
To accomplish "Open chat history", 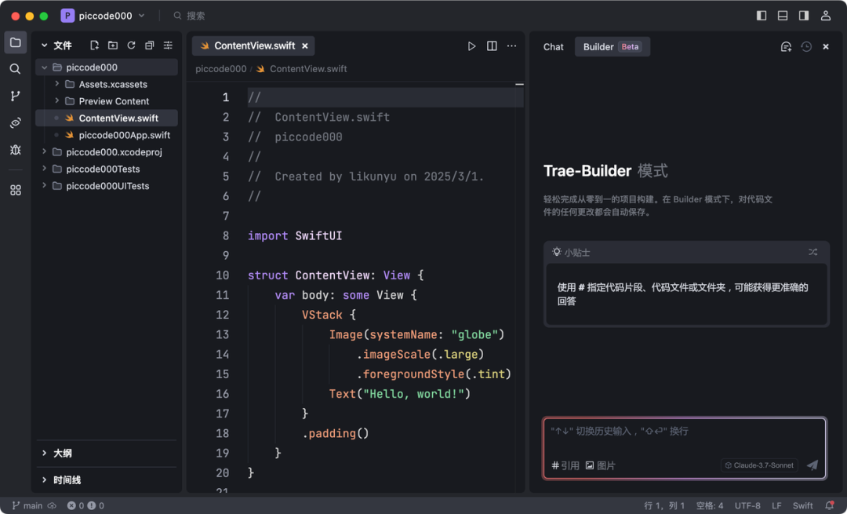I will pos(806,47).
